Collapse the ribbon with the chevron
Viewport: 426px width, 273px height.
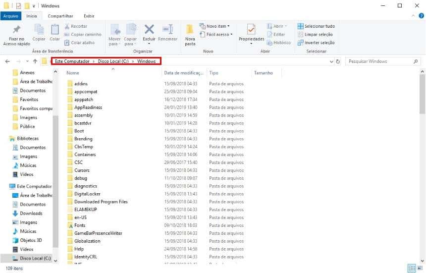point(413,16)
